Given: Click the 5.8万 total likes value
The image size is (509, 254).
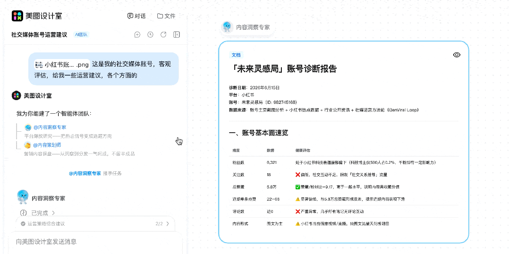Looking at the screenshot, I should [x=271, y=186].
